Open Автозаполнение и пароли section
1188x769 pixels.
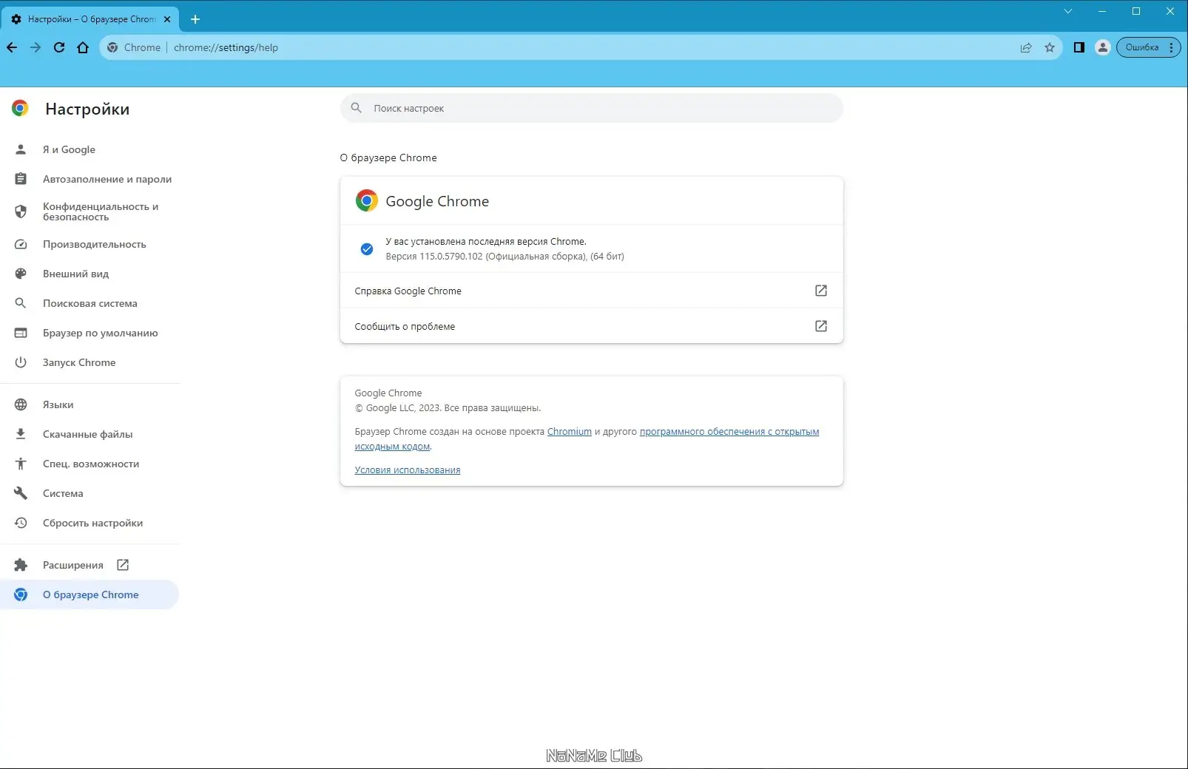tap(90, 179)
